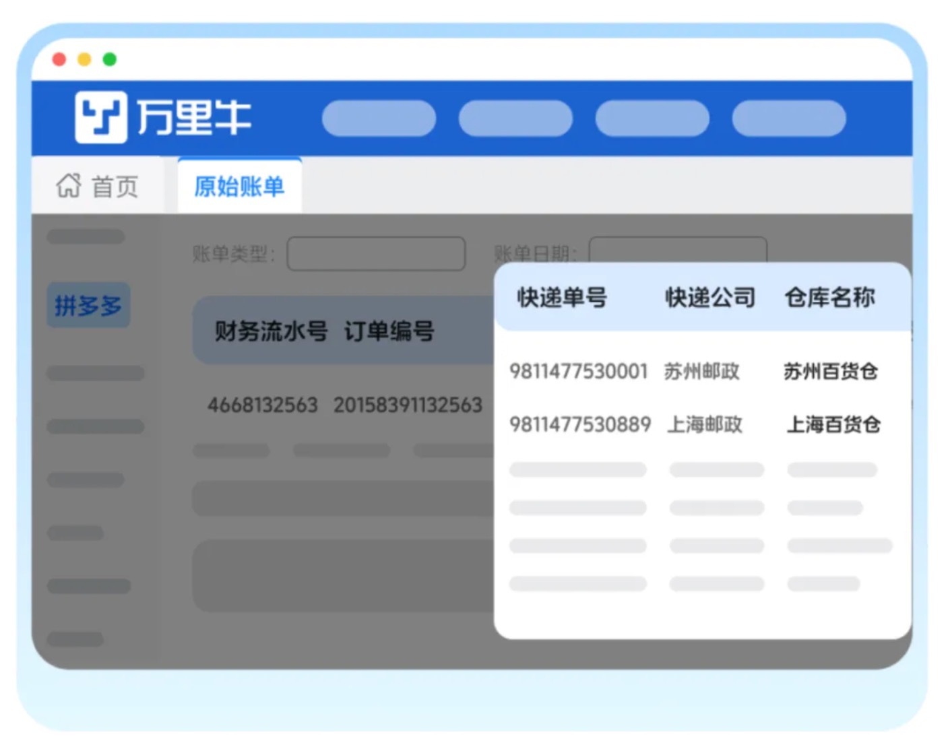Open the 账单类型 dropdown field
Screen dimensions: 950x753
[x=376, y=254]
